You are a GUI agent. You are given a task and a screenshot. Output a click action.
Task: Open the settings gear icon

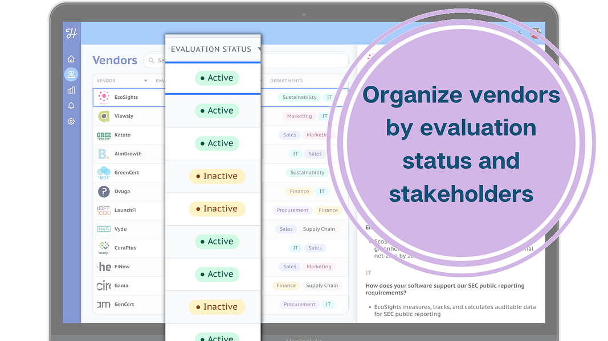(71, 122)
